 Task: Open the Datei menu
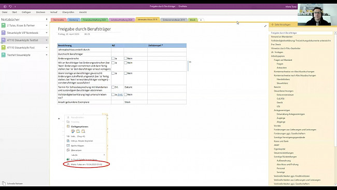point(5,12)
